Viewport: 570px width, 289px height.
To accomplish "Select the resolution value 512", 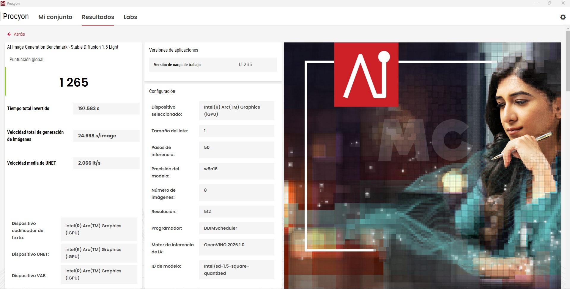I will [x=237, y=212].
